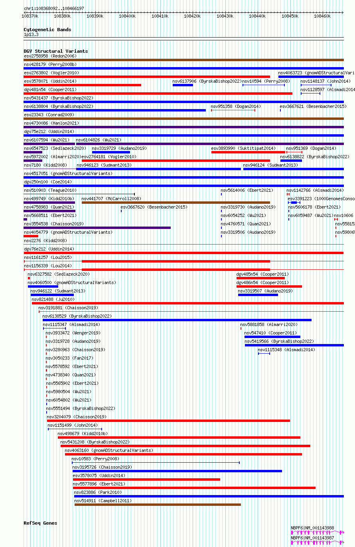Select nsv1151499 (John2014) label
The width and height of the screenshot is (355, 547).
[x=73, y=425]
